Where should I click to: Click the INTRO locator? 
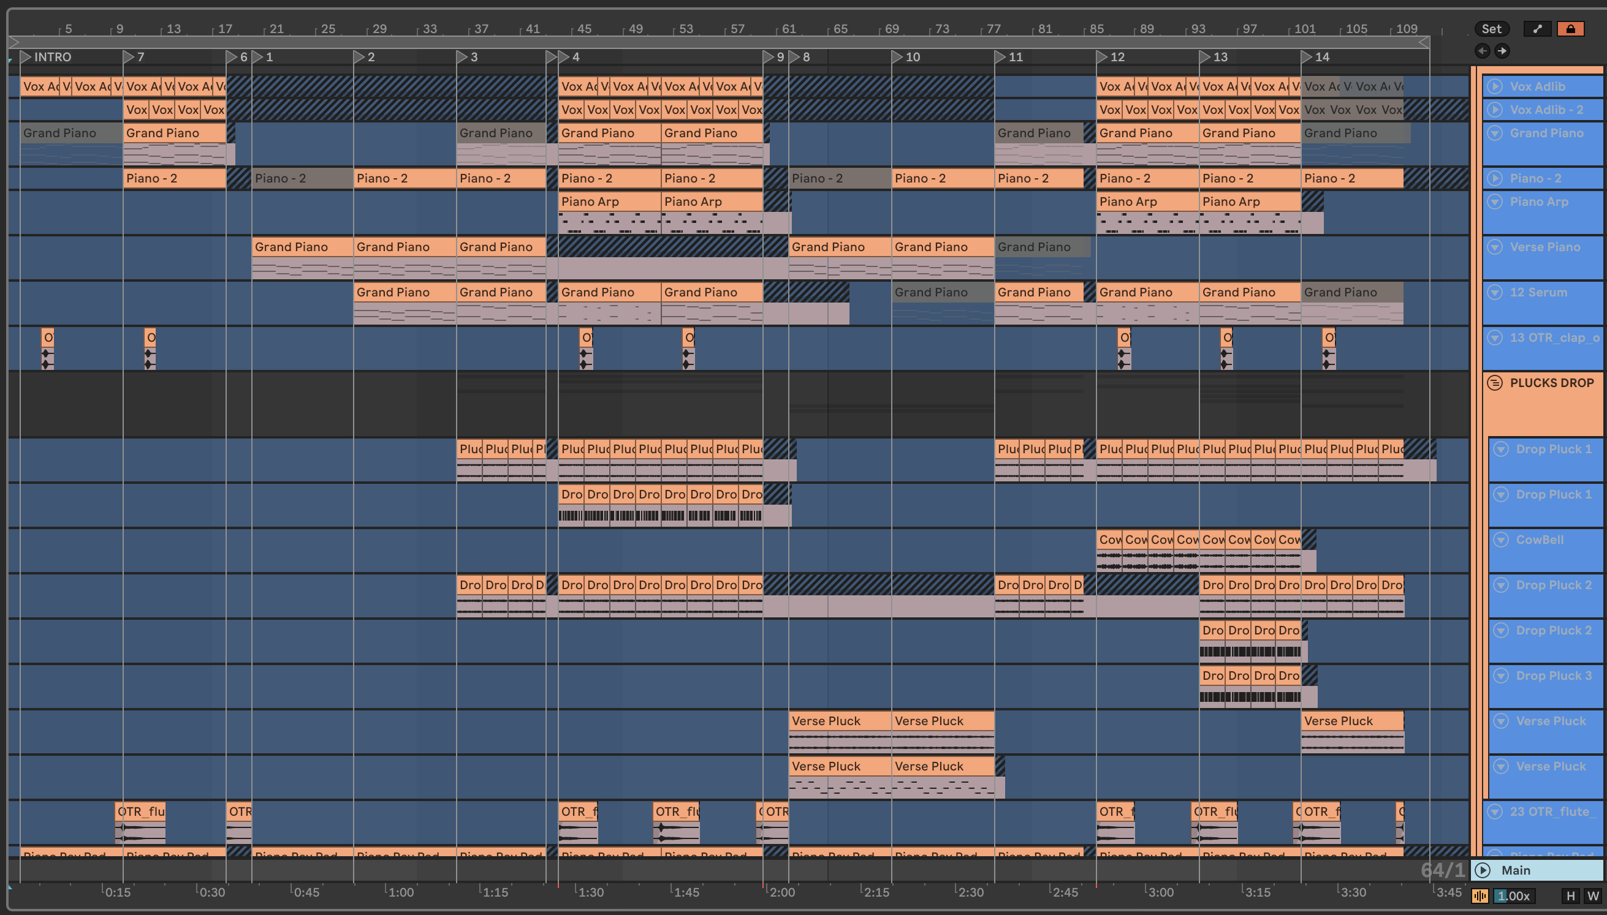pyautogui.click(x=46, y=56)
